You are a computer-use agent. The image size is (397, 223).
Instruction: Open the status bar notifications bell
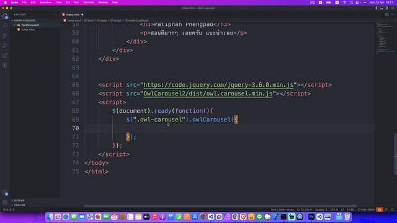(393, 209)
